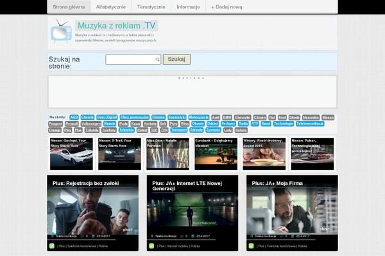Open the Finanse tag
Screen dimensions: 385x256
(158, 117)
